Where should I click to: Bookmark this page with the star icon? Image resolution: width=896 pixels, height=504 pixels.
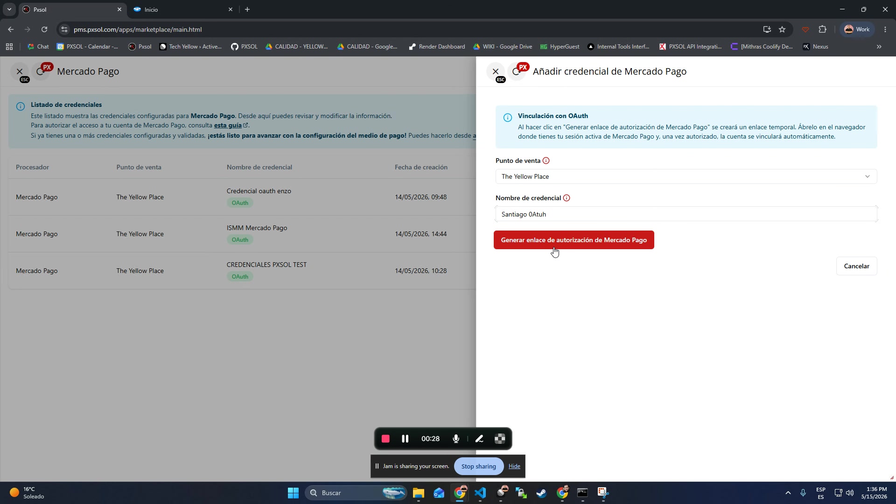pyautogui.click(x=782, y=29)
